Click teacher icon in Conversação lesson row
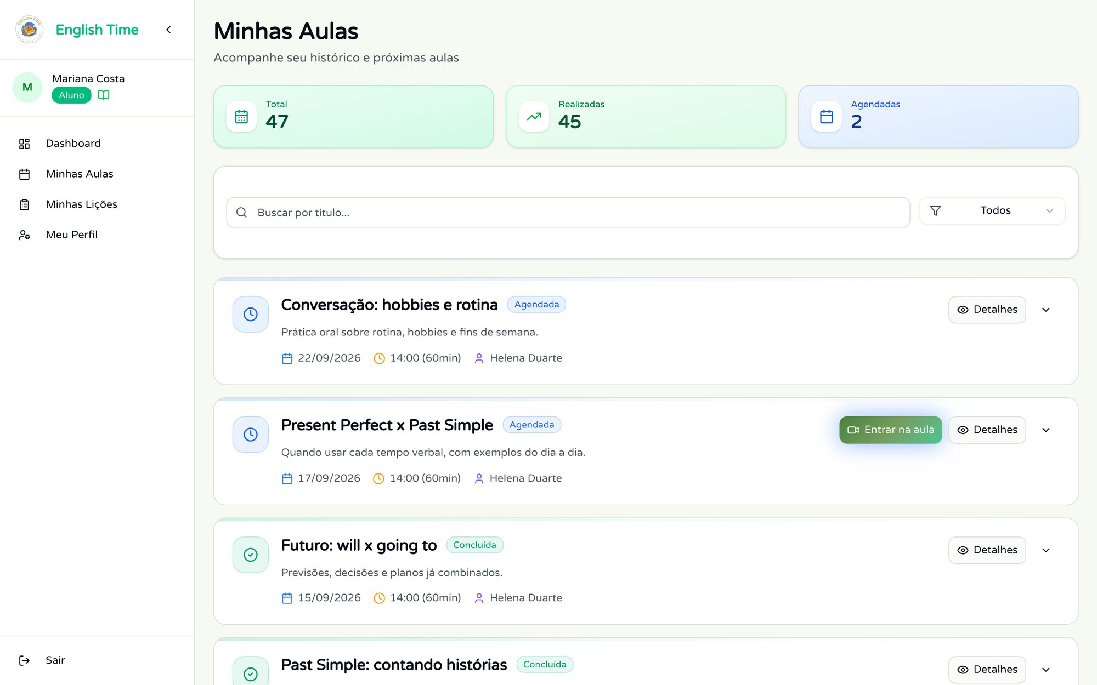This screenshot has width=1097, height=685. (x=479, y=358)
